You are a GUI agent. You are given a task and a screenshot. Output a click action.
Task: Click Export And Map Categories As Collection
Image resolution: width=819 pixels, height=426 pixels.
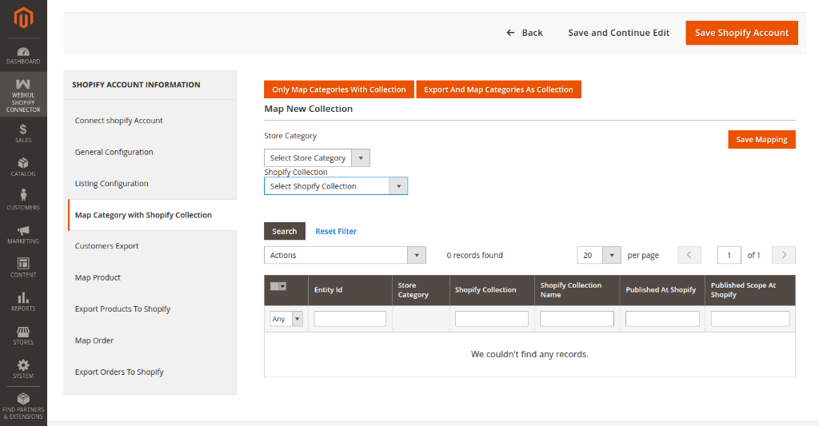(498, 90)
